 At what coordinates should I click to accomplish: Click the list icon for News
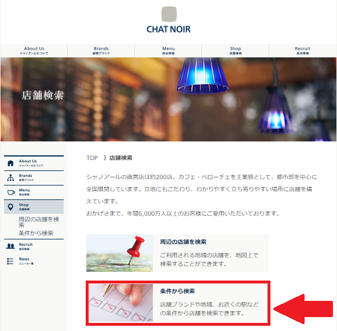click(x=10, y=261)
